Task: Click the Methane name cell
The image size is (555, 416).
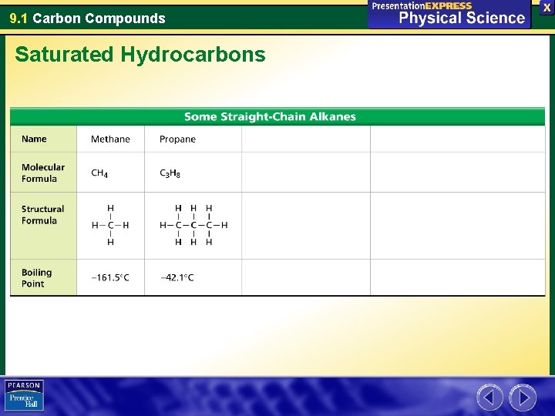Action: 110,139
